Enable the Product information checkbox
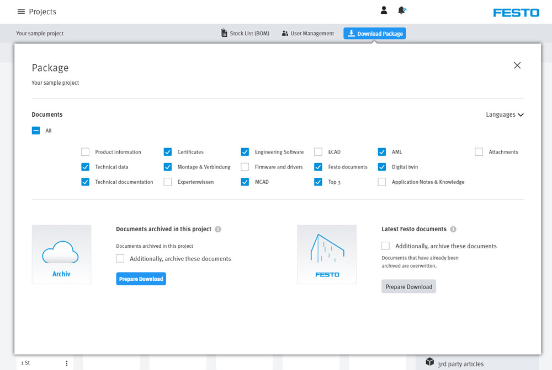Screen dimensions: 552x370 click(86, 152)
